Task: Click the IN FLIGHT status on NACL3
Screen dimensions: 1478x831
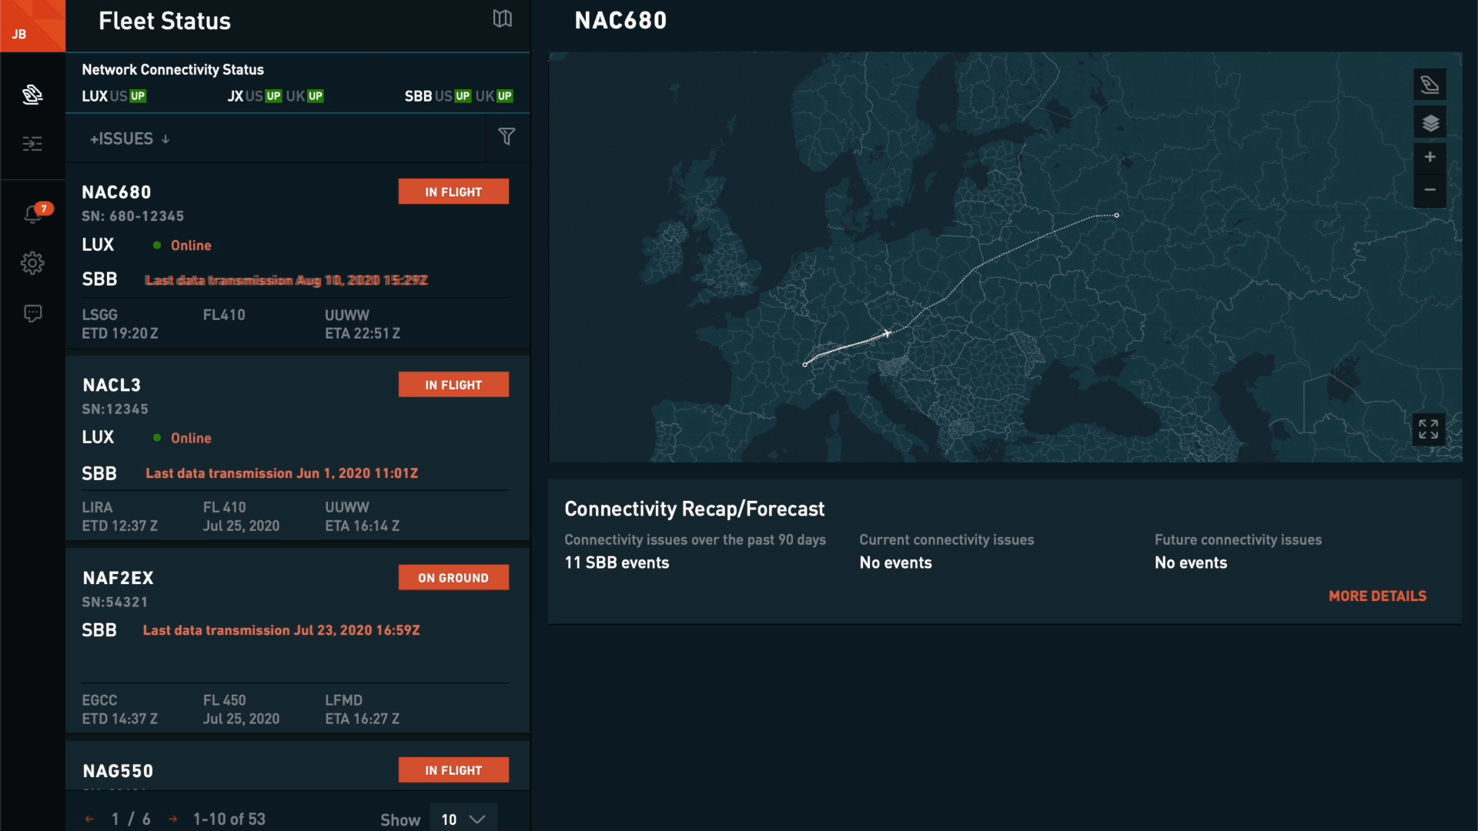Action: (x=453, y=384)
